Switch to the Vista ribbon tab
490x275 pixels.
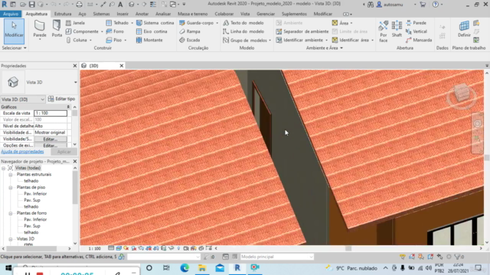245,14
